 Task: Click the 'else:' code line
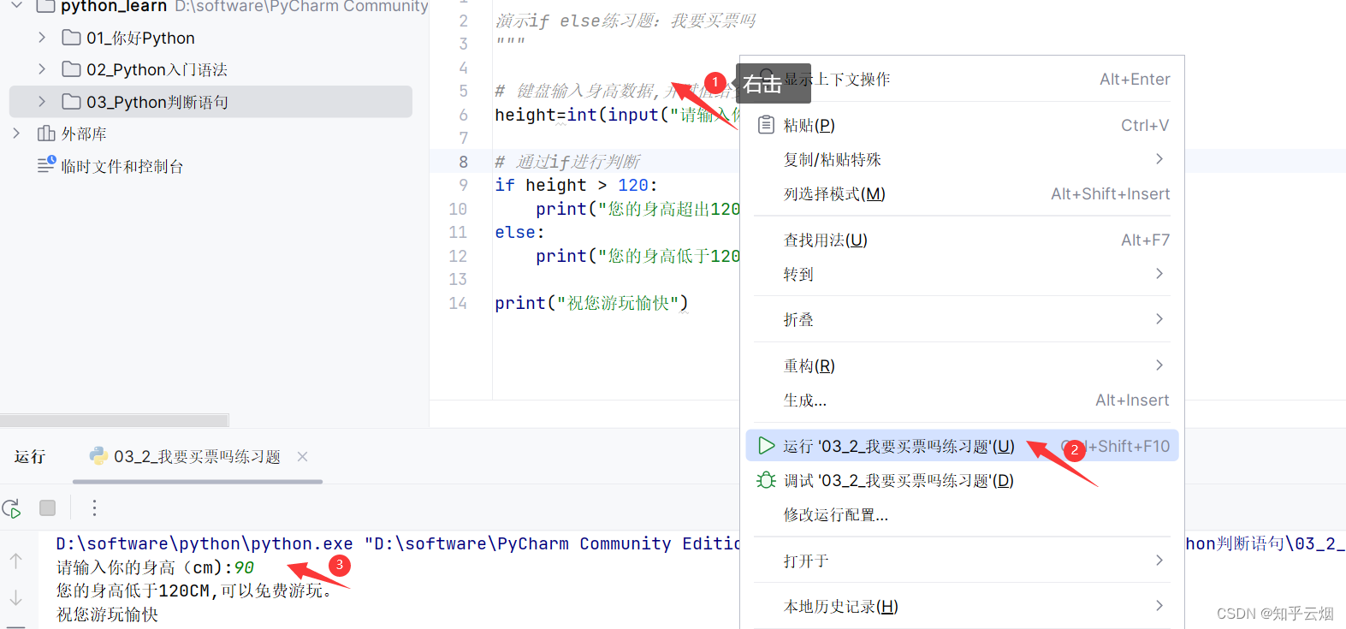pos(519,232)
